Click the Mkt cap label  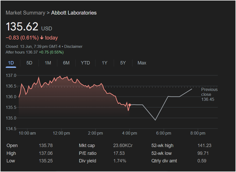pyautogui.click(x=87, y=145)
